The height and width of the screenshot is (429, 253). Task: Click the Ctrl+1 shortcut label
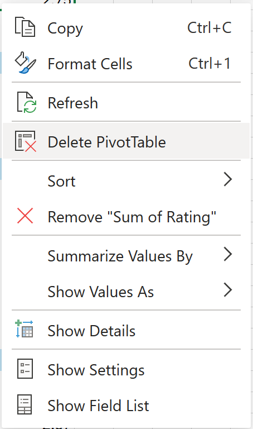210,63
